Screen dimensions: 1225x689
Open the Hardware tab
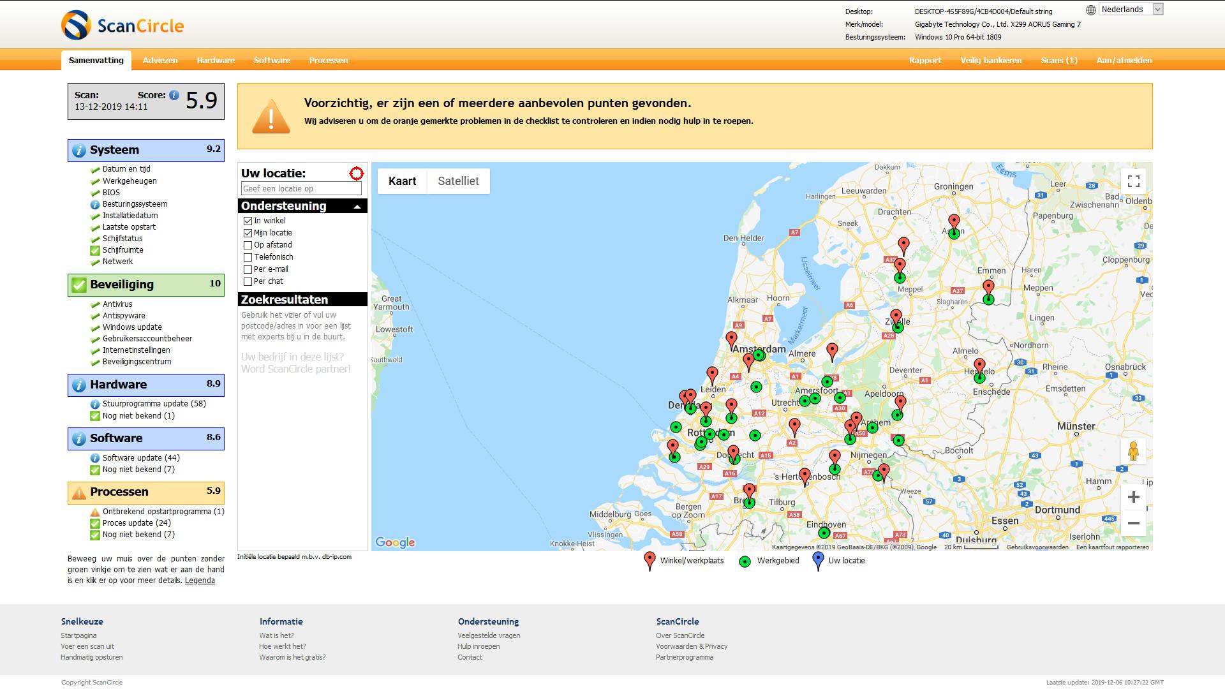(215, 61)
